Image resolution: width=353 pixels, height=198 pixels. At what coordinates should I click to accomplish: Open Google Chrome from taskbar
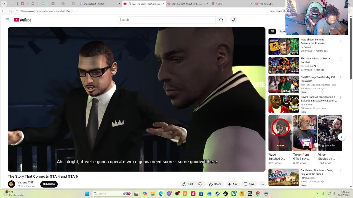258,194
